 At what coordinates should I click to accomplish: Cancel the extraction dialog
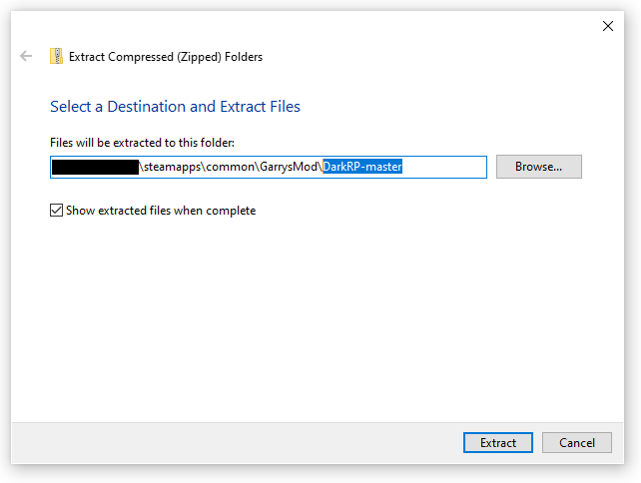pyautogui.click(x=577, y=442)
